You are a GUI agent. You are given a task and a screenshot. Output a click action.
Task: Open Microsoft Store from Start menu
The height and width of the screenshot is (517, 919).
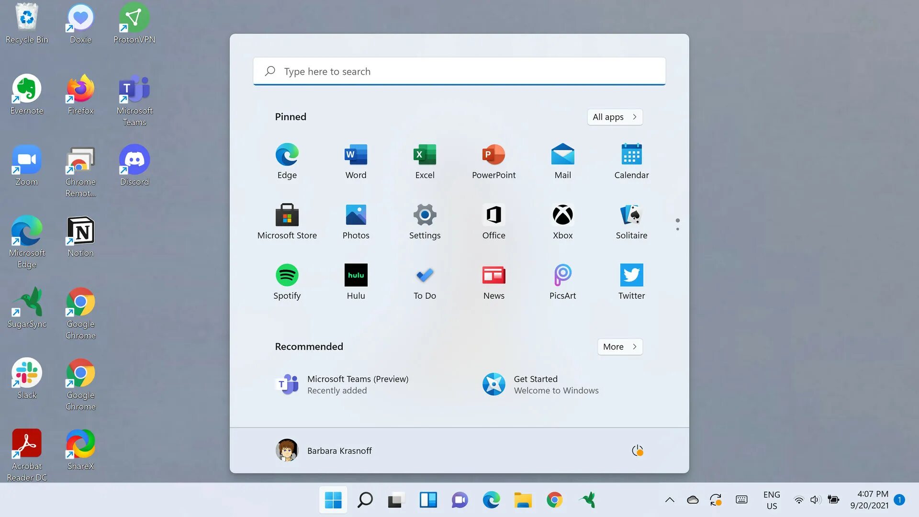pos(287,215)
